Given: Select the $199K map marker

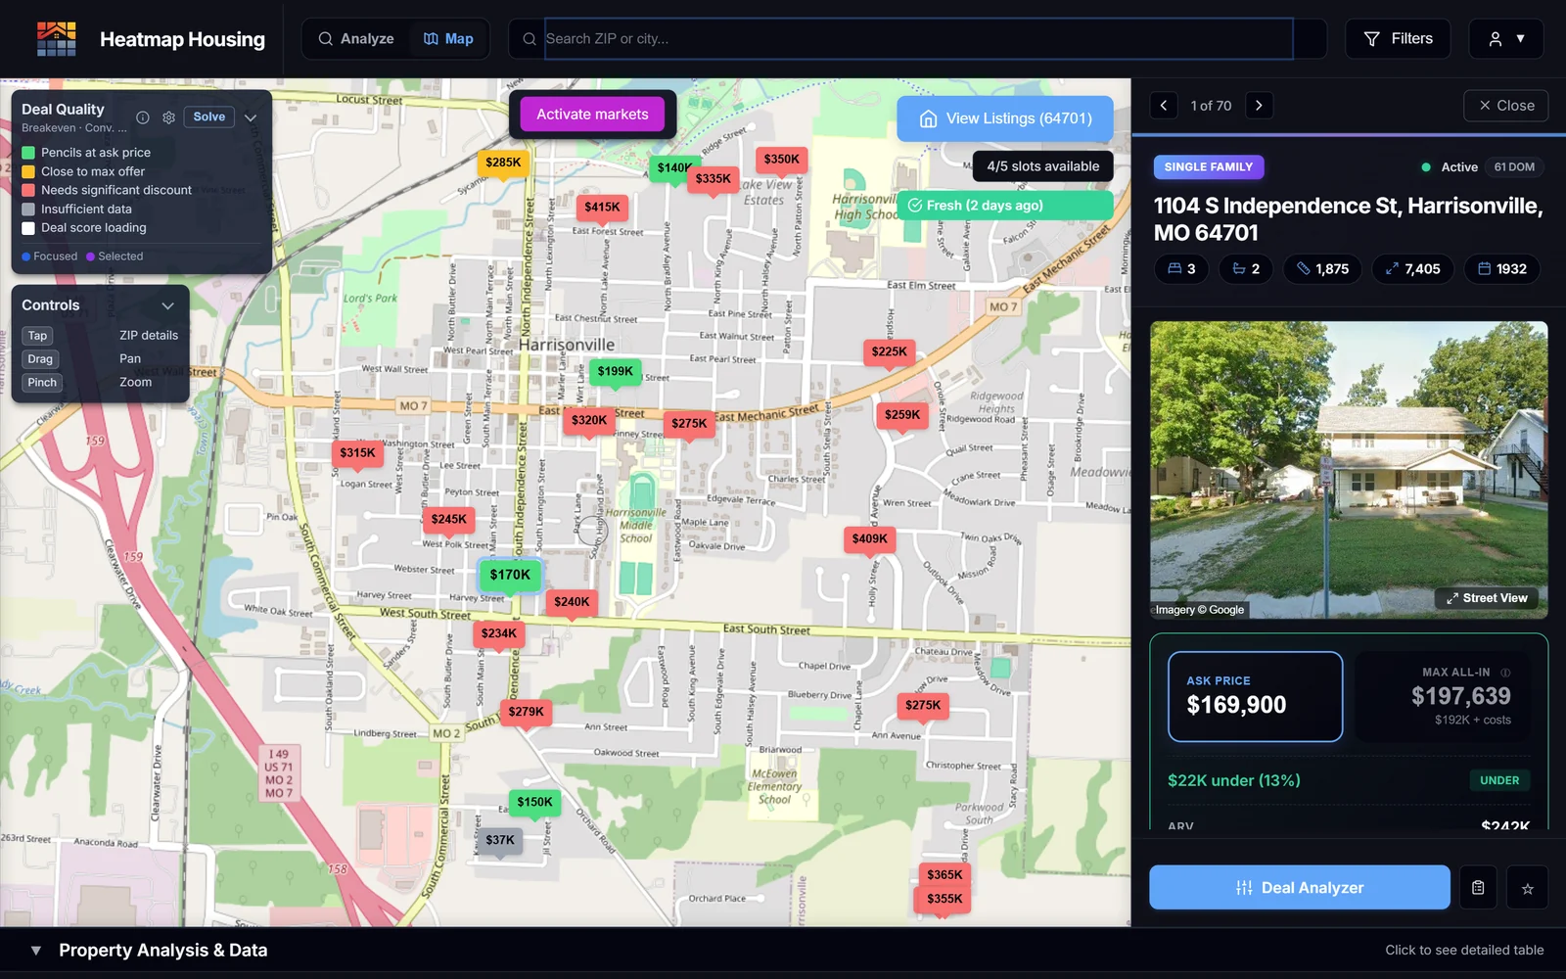Looking at the screenshot, I should click(x=616, y=372).
